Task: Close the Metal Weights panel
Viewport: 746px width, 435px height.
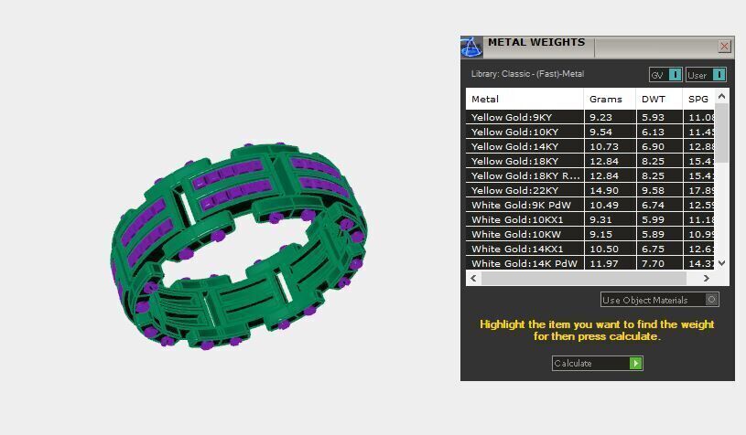Action: [x=724, y=46]
